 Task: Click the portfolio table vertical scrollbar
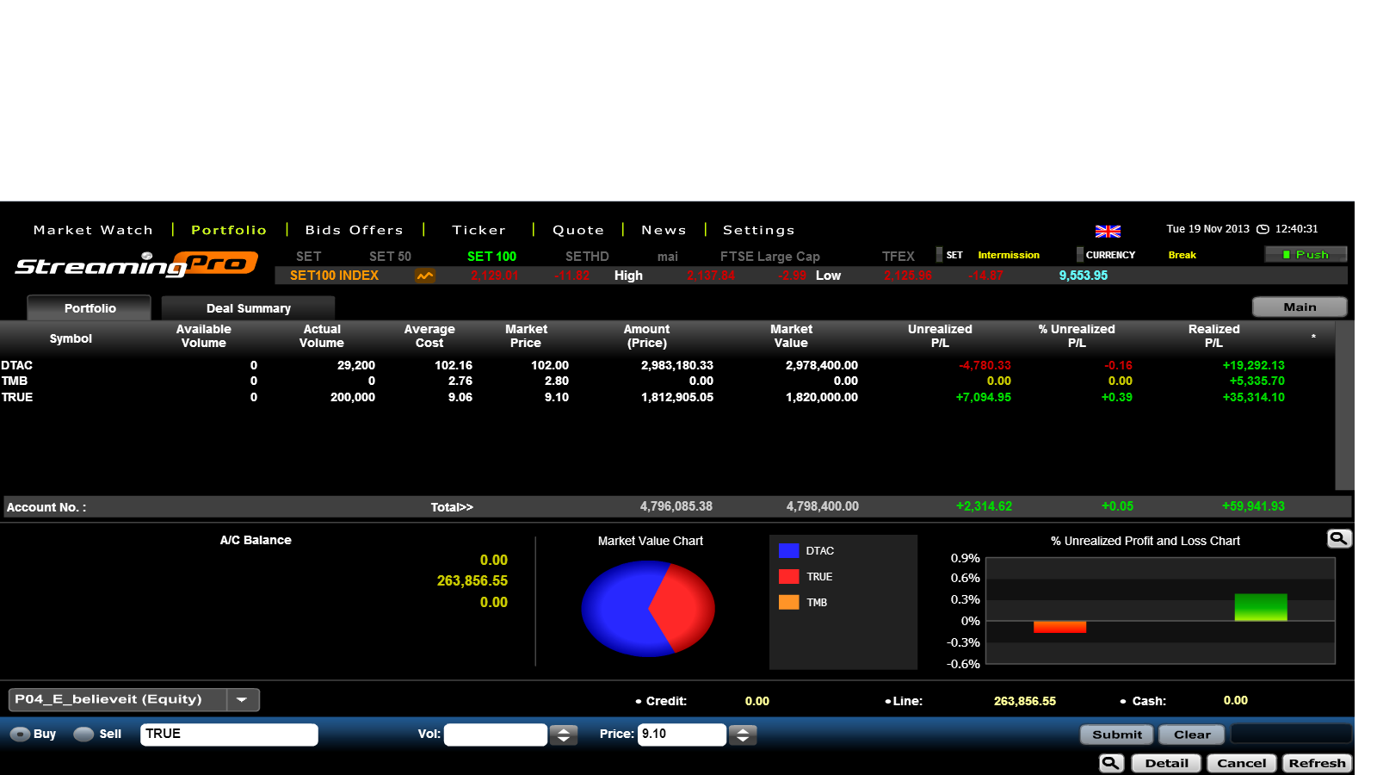1344,406
